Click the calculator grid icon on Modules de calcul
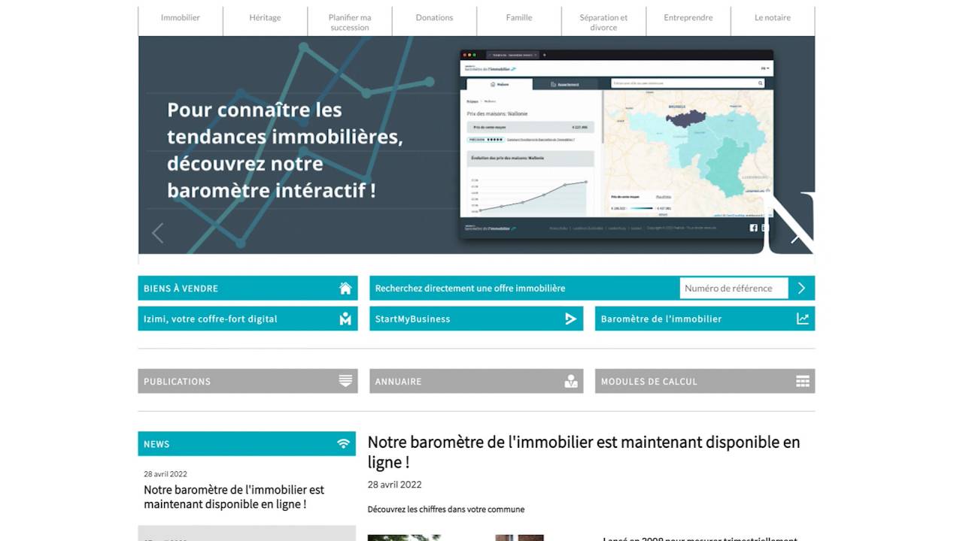963x541 pixels. (x=801, y=381)
